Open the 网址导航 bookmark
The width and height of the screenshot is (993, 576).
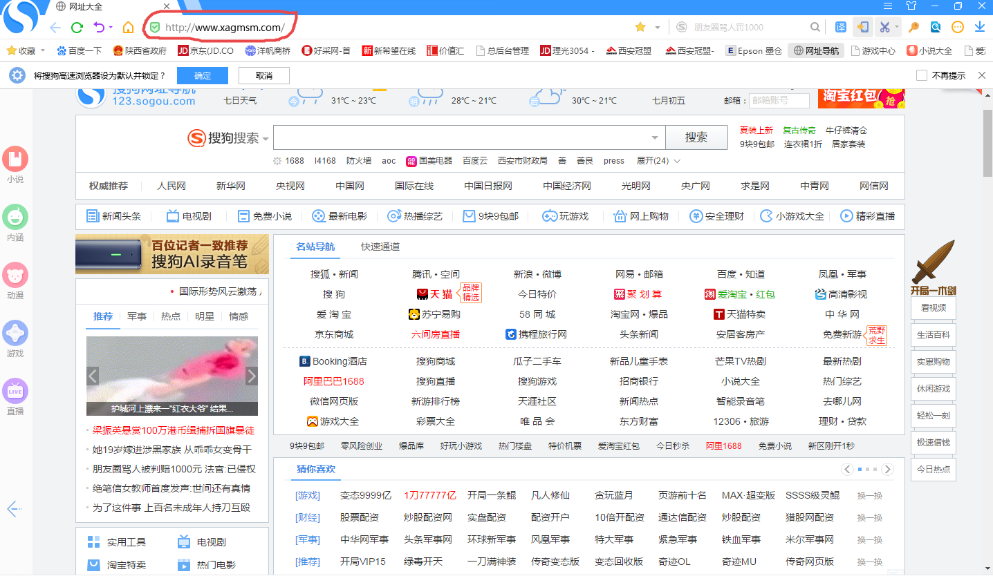pos(816,50)
